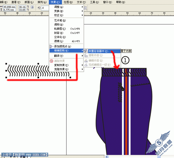
Task: Choose 轮廓图(C) contour effect
Action: tap(66, 29)
